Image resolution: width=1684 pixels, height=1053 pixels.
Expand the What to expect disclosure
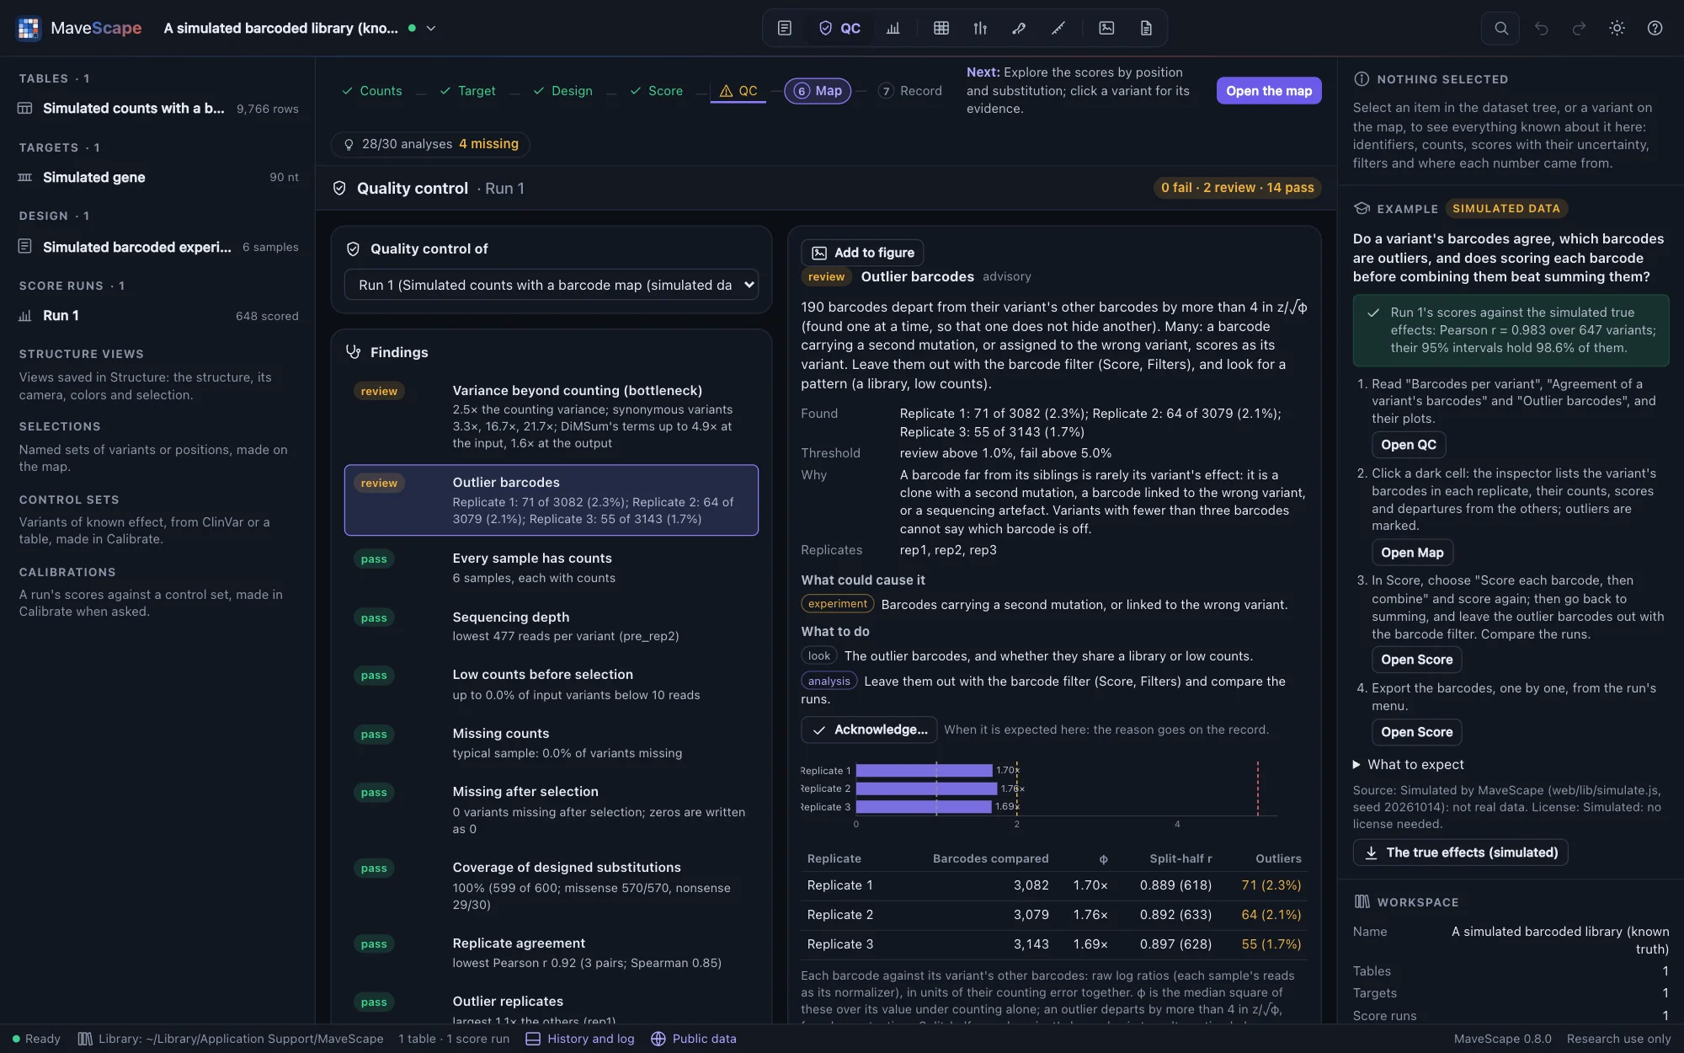[x=1409, y=764]
